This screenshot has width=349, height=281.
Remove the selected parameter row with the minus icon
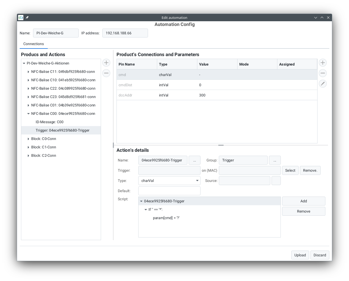pyautogui.click(x=323, y=73)
